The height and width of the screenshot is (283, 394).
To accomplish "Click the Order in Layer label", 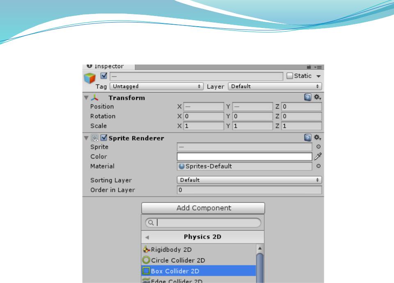I will click(x=112, y=190).
